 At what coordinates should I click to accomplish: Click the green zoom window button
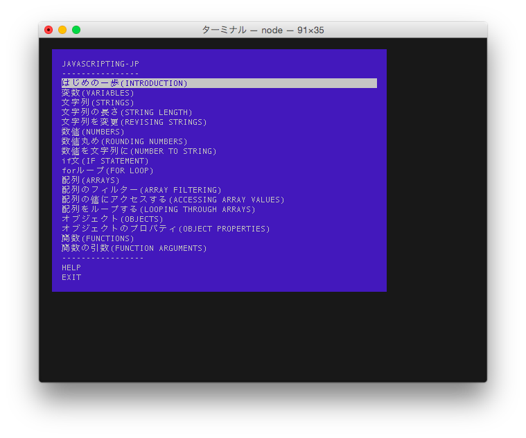coord(76,30)
